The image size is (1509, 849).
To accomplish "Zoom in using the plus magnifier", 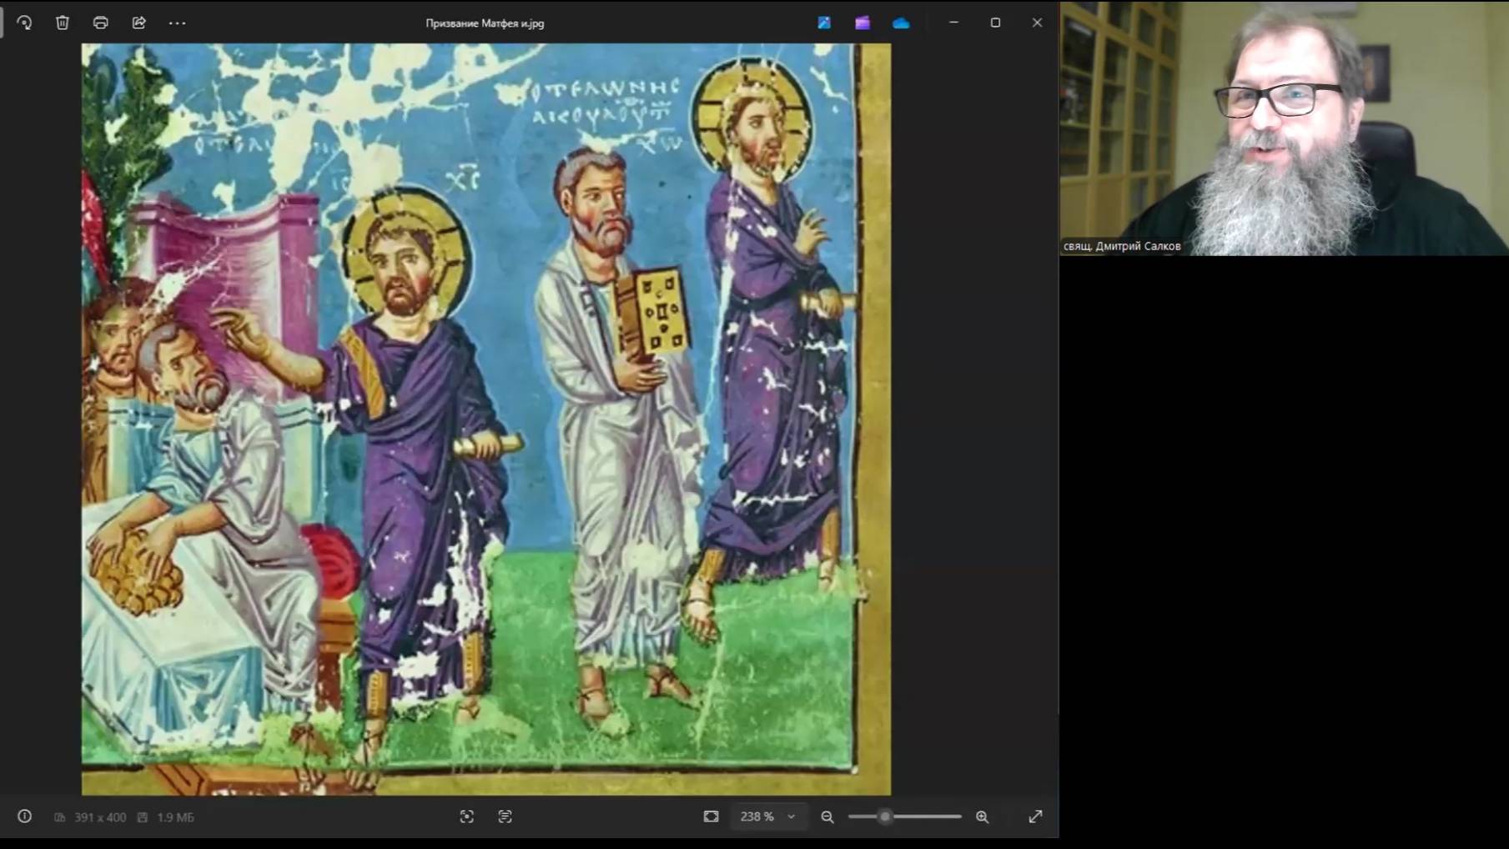I will [x=983, y=817].
